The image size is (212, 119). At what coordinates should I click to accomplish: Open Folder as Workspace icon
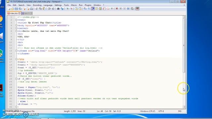tap(108, 9)
